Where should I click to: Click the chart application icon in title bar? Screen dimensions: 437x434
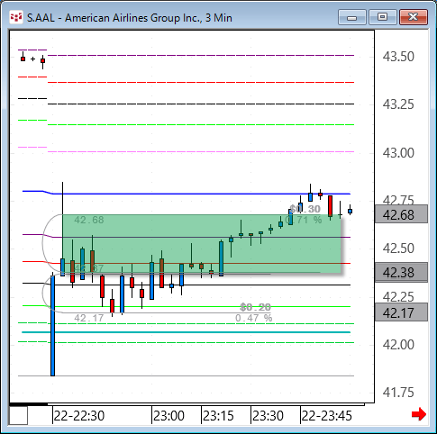pyautogui.click(x=16, y=17)
